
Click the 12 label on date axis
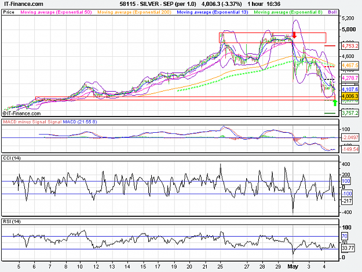pyautogui.click(x=96, y=266)
